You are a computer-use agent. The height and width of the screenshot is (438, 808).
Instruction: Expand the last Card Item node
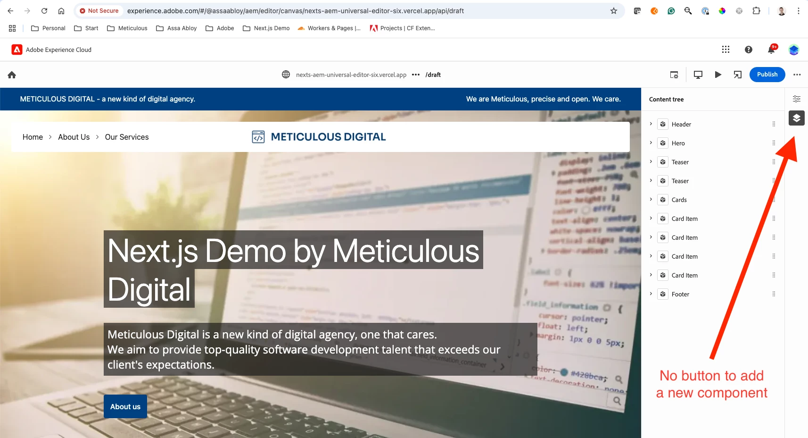click(651, 275)
